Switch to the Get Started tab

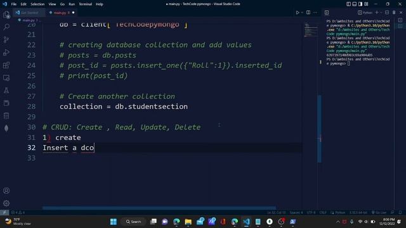[29, 13]
